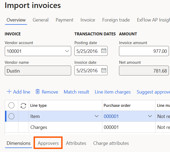Open purchase order link 000001 in Item row

click(x=111, y=116)
